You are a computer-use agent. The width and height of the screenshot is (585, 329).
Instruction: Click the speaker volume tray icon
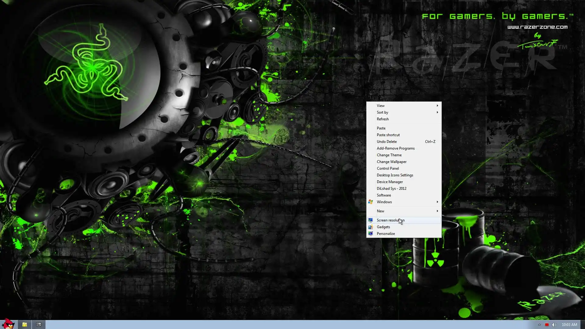point(554,325)
